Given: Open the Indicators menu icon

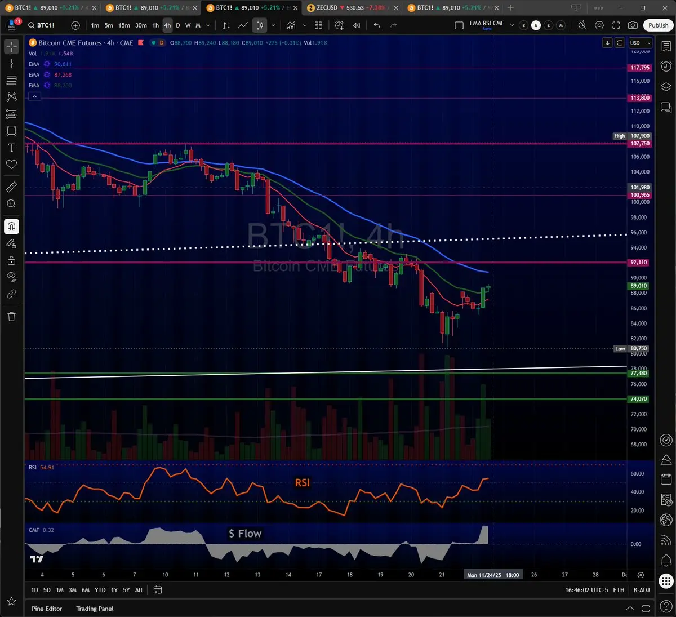Looking at the screenshot, I should tap(291, 25).
